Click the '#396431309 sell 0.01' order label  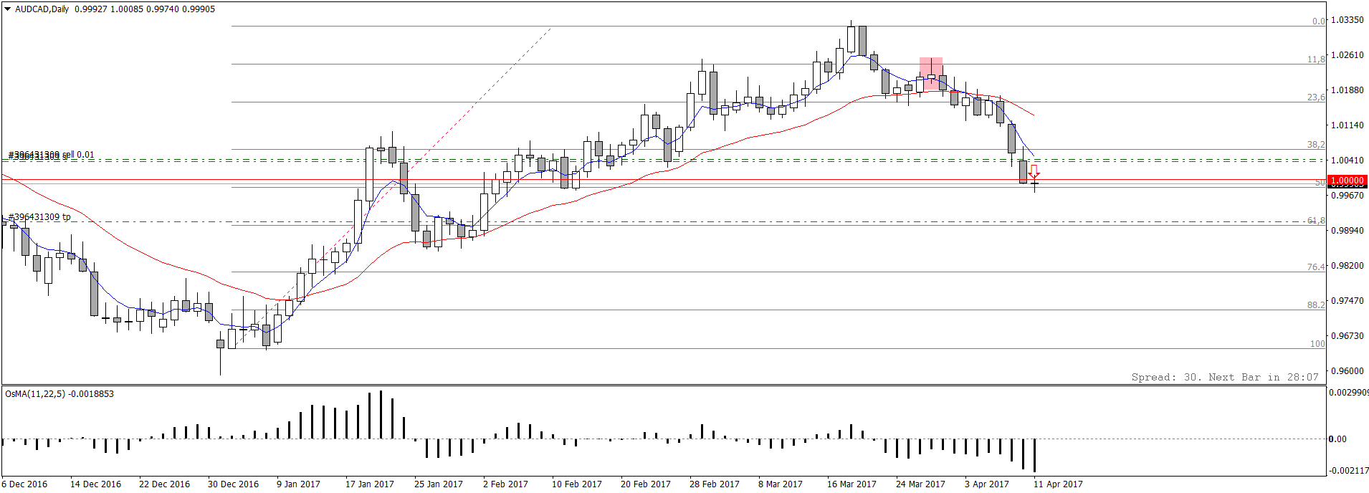click(x=51, y=155)
